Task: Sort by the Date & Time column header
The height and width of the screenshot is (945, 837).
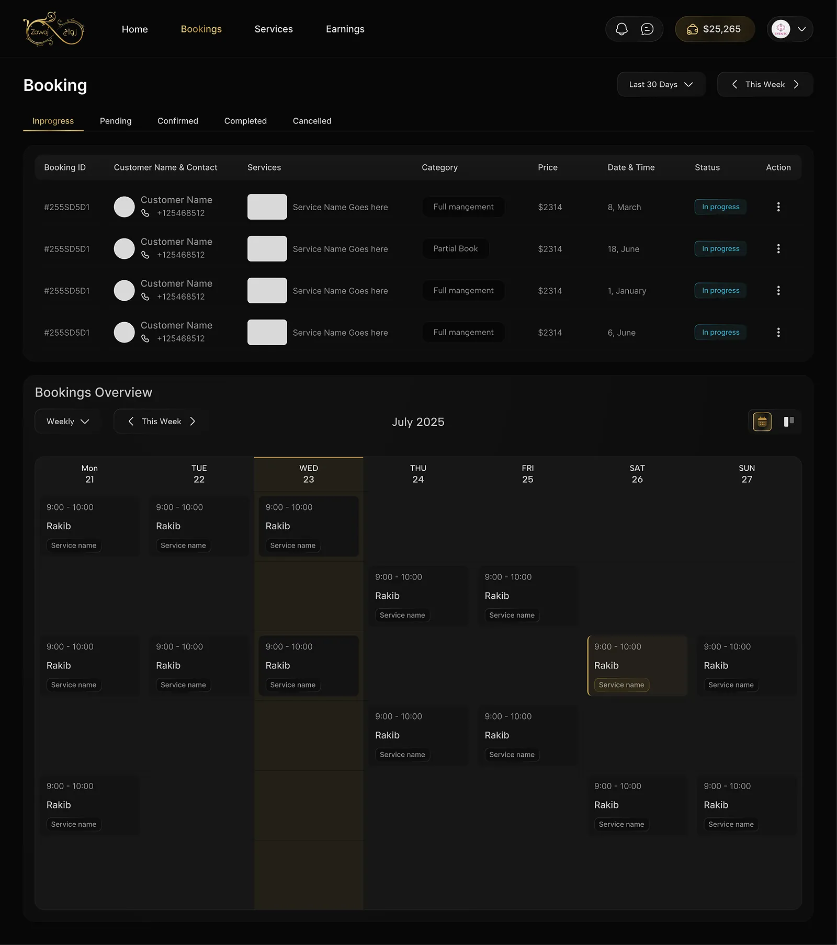Action: point(631,167)
